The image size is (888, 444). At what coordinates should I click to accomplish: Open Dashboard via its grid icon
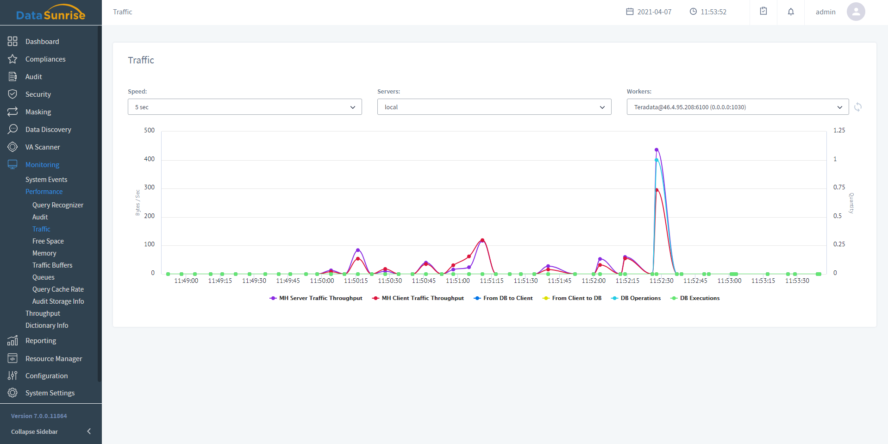click(x=13, y=42)
